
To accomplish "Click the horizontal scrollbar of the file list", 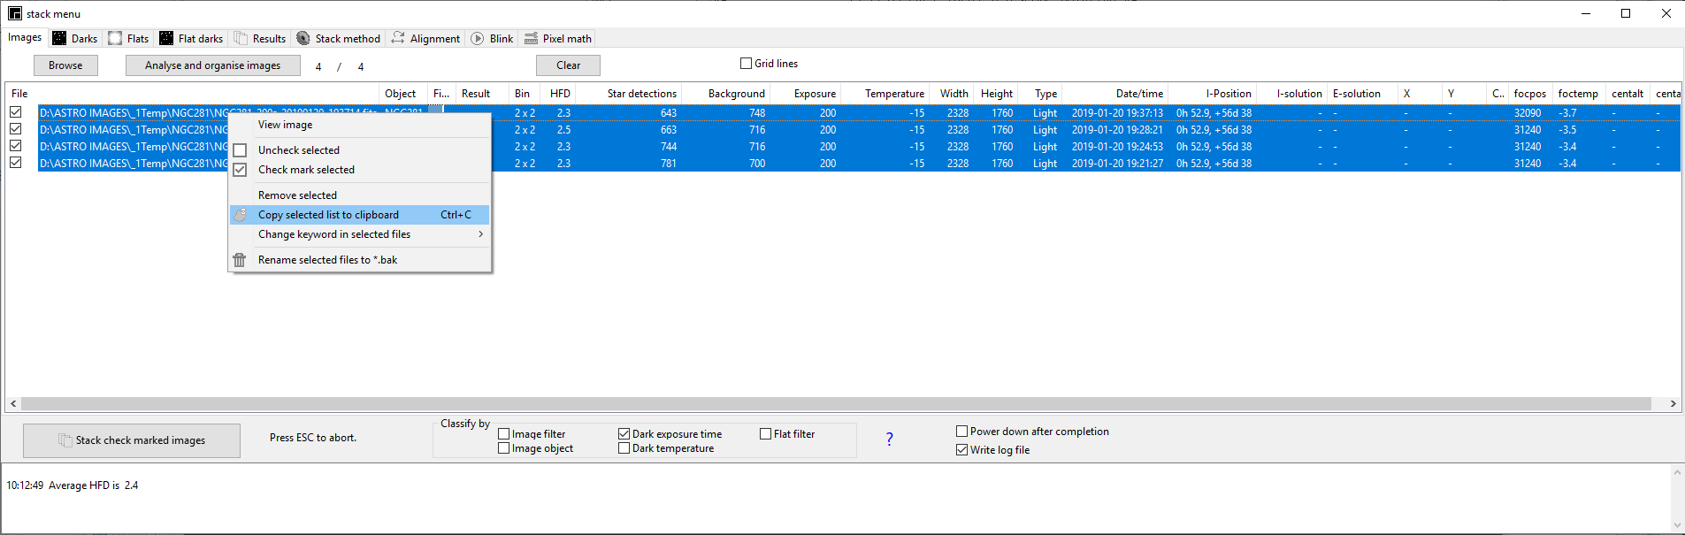I will 836,404.
